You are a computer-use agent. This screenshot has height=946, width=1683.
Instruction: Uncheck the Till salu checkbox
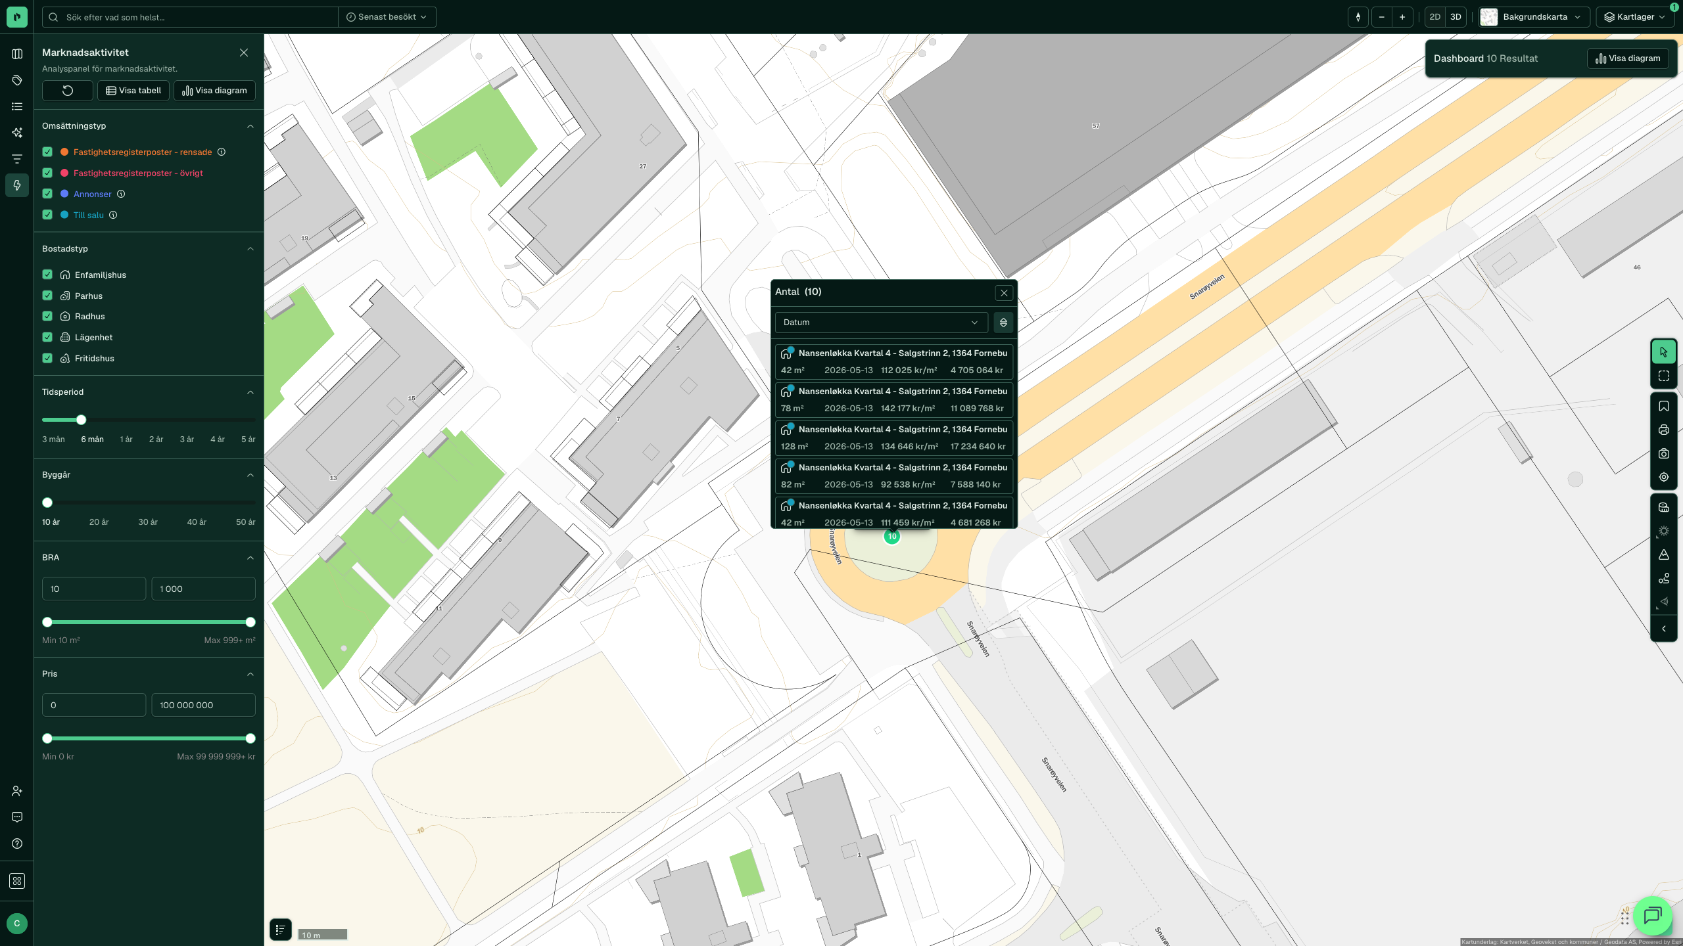pos(47,215)
